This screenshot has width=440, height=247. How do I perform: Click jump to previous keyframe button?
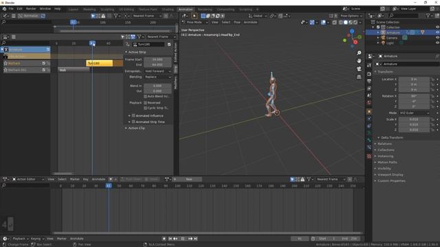pos(175,239)
